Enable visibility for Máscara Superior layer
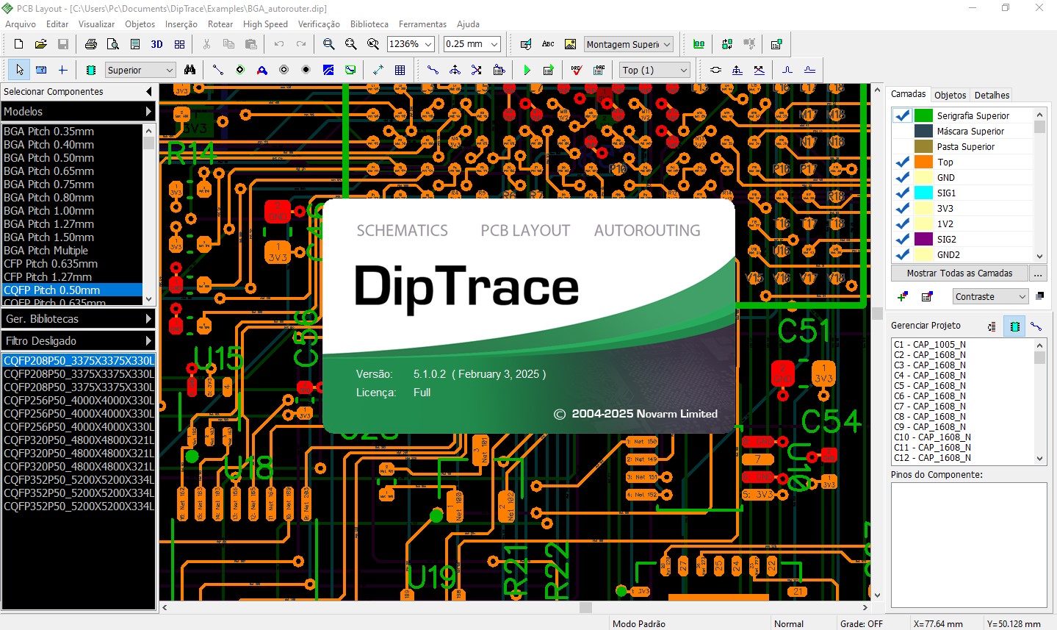 click(902, 131)
